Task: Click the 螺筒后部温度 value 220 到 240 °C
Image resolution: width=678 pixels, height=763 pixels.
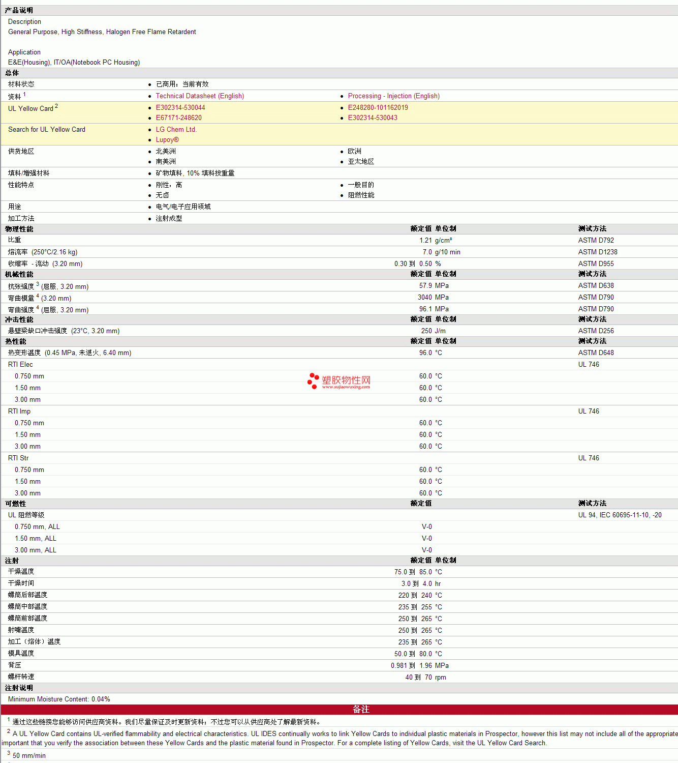Action: pos(420,595)
